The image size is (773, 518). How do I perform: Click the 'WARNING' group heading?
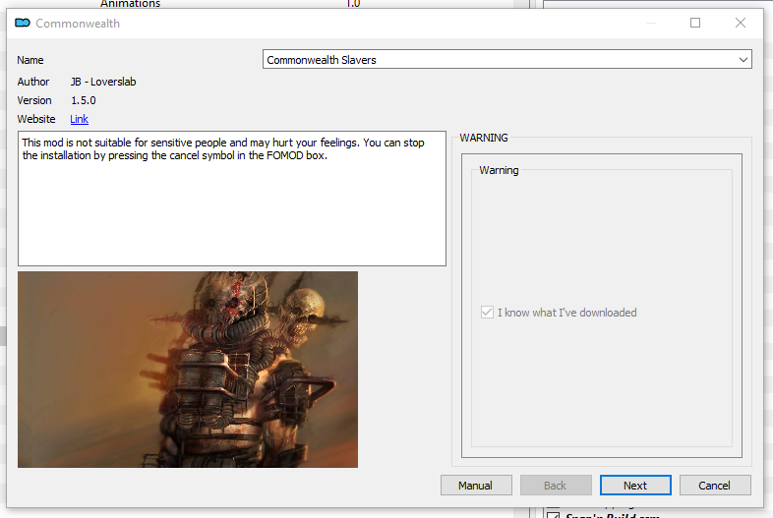484,138
